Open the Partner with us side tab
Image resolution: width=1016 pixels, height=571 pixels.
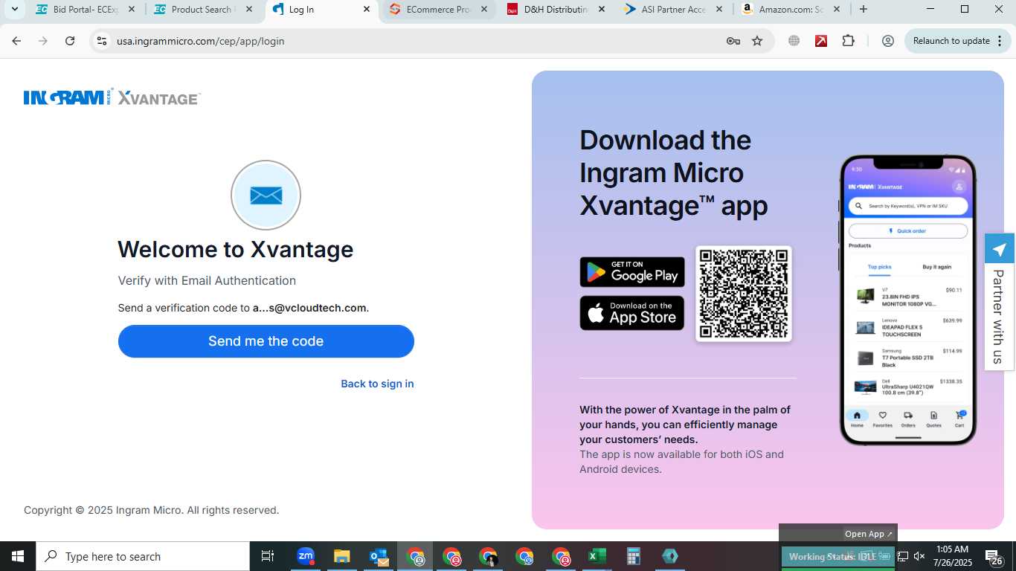[x=999, y=316]
